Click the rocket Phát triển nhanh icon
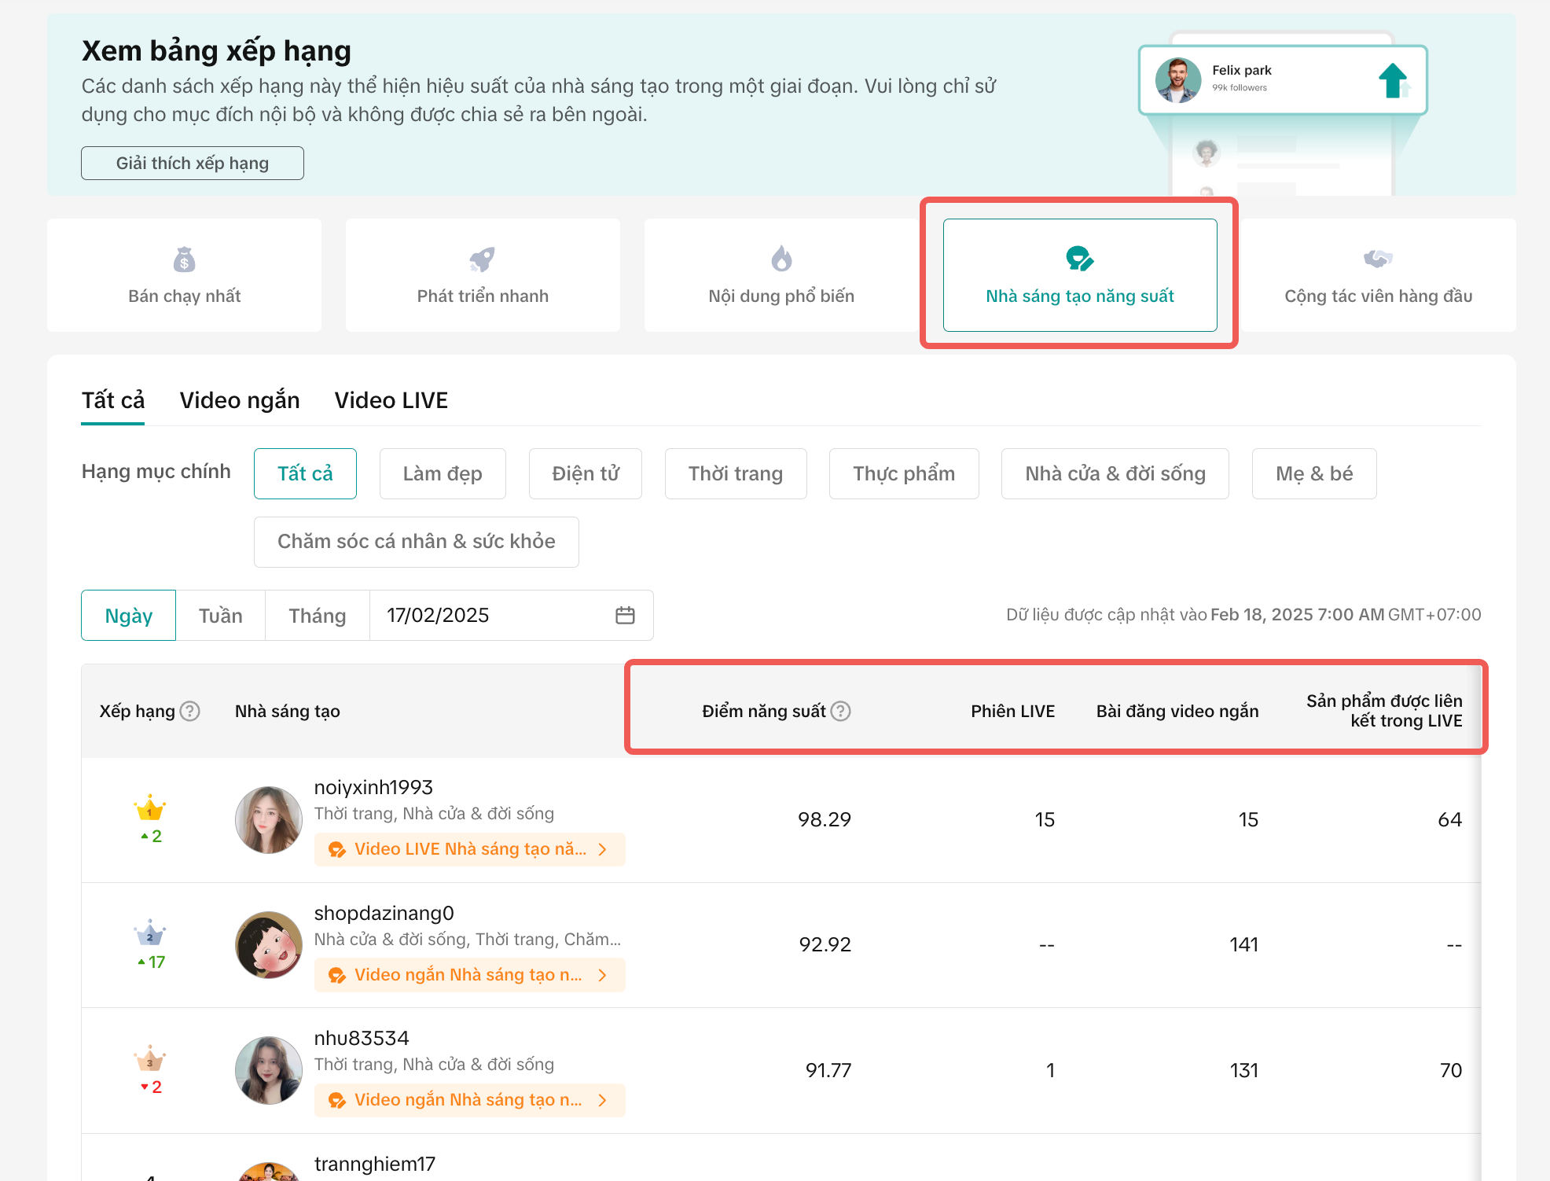1550x1181 pixels. point(482,259)
